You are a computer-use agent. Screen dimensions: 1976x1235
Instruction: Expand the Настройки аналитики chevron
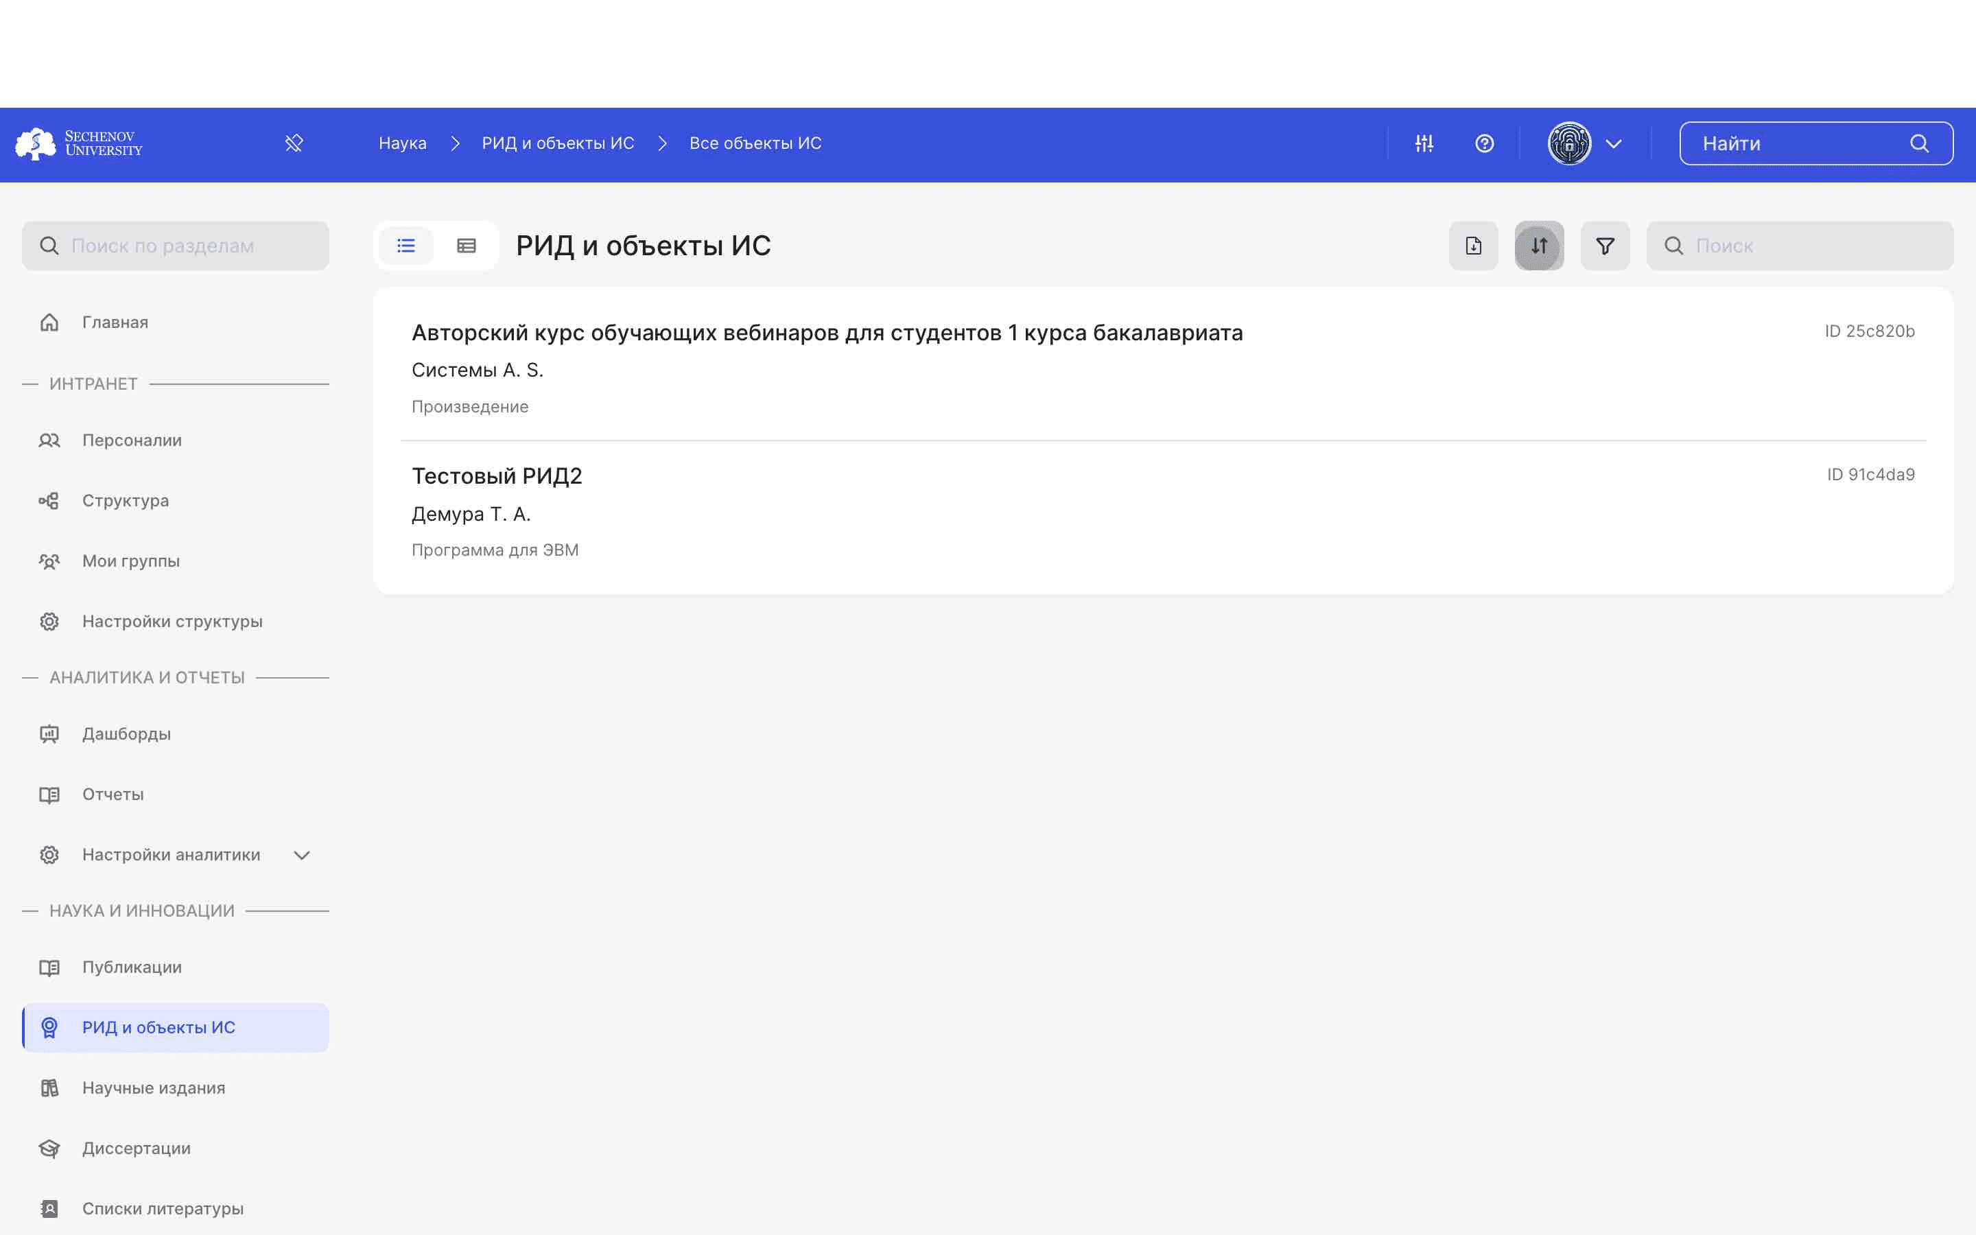(x=301, y=855)
